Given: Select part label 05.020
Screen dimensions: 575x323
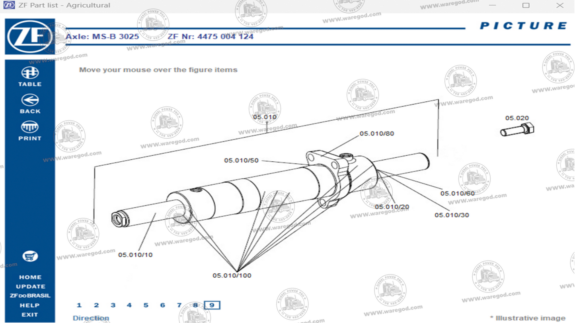Looking at the screenshot, I should coord(517,118).
